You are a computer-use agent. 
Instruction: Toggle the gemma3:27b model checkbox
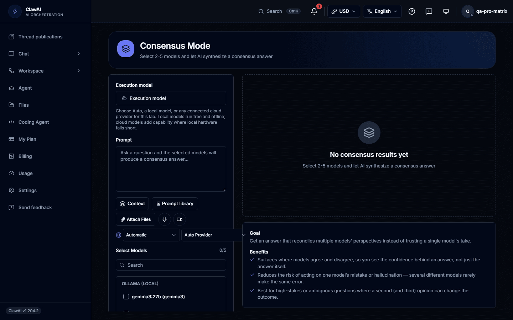click(126, 297)
